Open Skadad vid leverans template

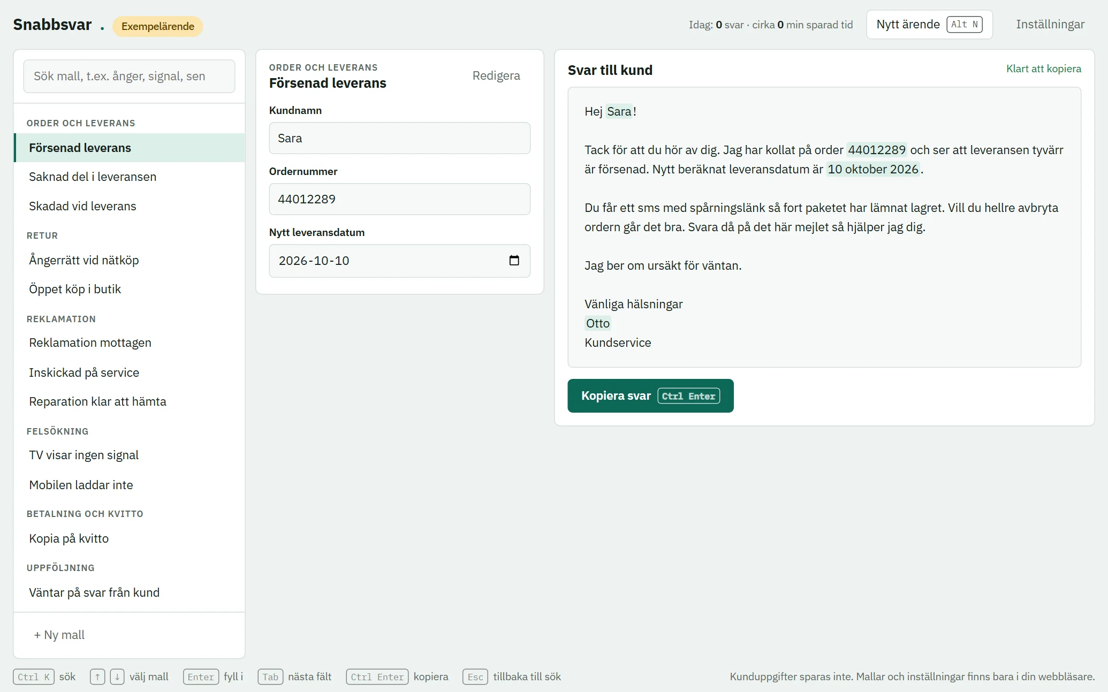[129, 206]
